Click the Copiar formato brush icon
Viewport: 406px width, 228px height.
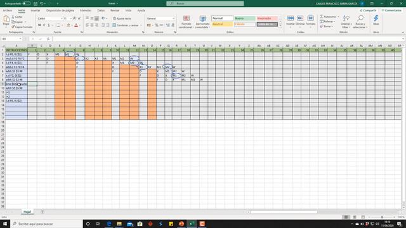[x=13, y=27]
